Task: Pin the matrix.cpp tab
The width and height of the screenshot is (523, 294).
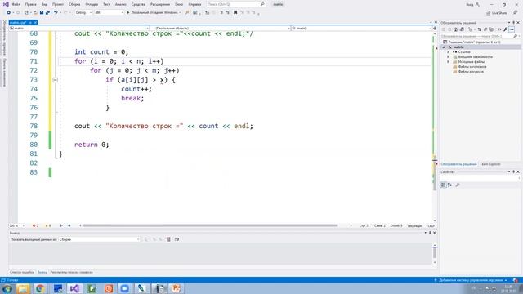Action: pyautogui.click(x=30, y=23)
